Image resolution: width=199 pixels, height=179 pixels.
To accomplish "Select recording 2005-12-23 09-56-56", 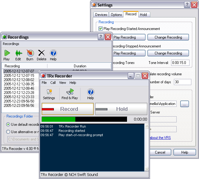I will click(x=19, y=106).
